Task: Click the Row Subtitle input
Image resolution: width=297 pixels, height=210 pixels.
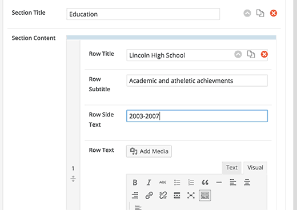Action: click(x=197, y=80)
